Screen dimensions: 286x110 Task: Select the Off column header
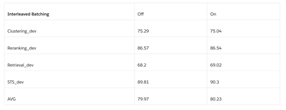(x=141, y=14)
